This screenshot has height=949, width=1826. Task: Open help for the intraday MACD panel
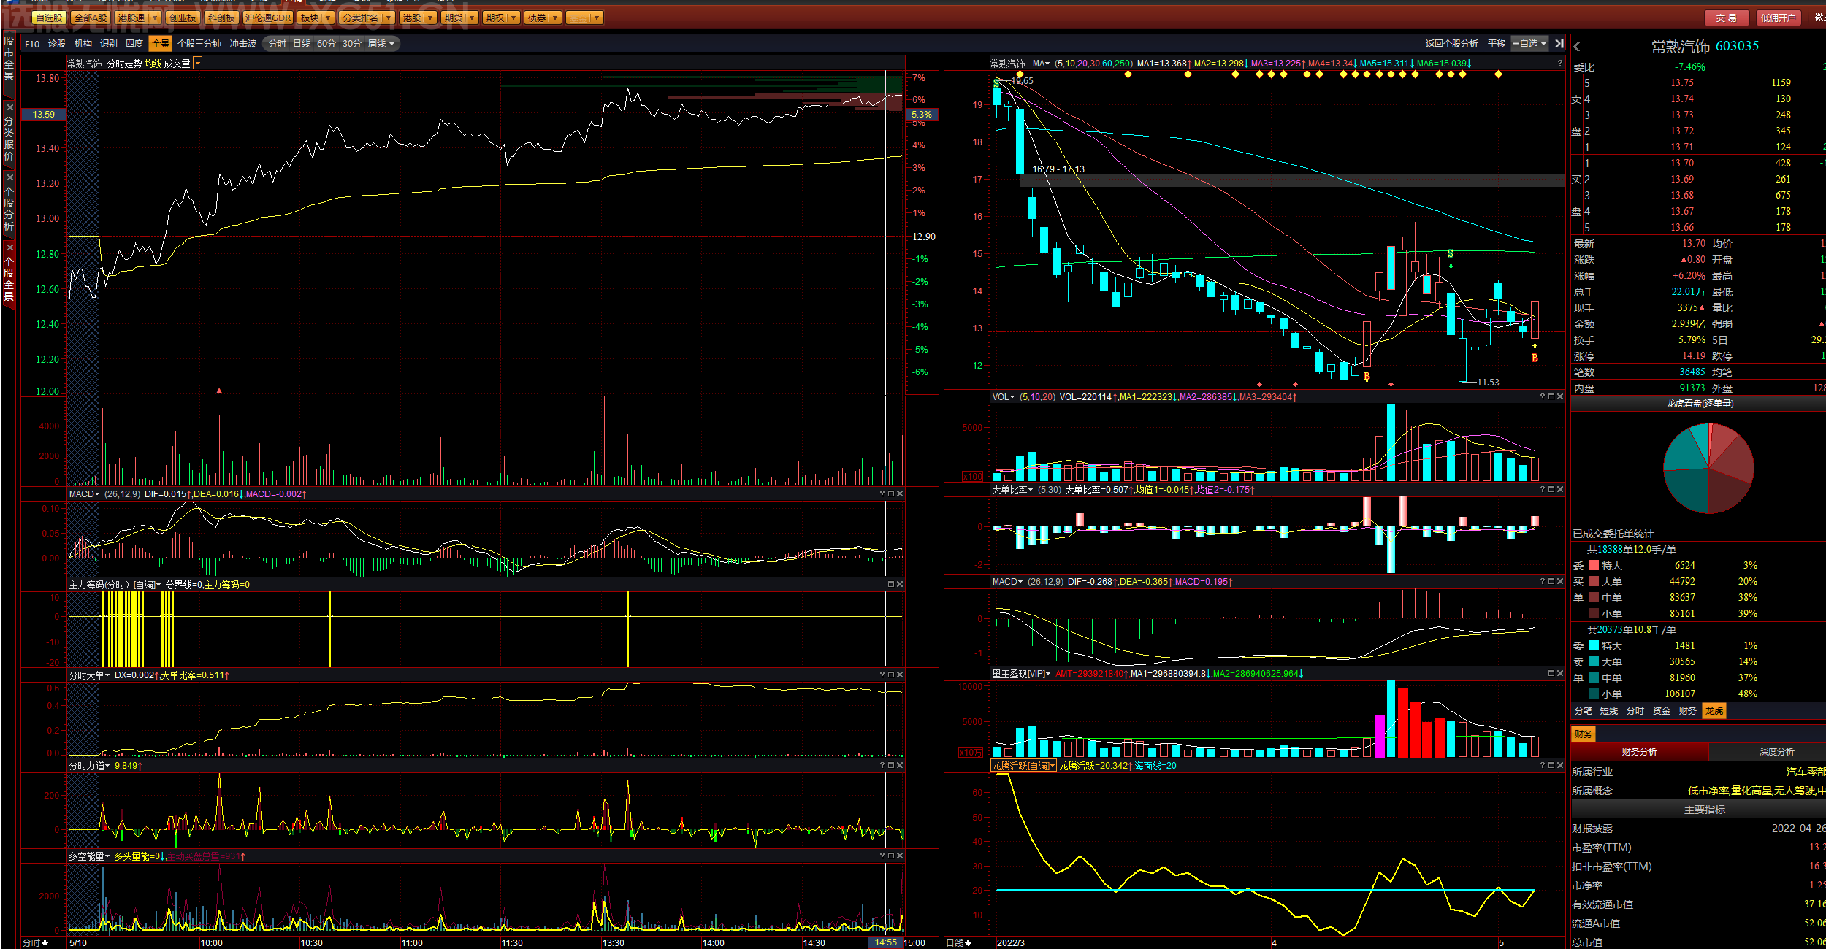coord(882,494)
